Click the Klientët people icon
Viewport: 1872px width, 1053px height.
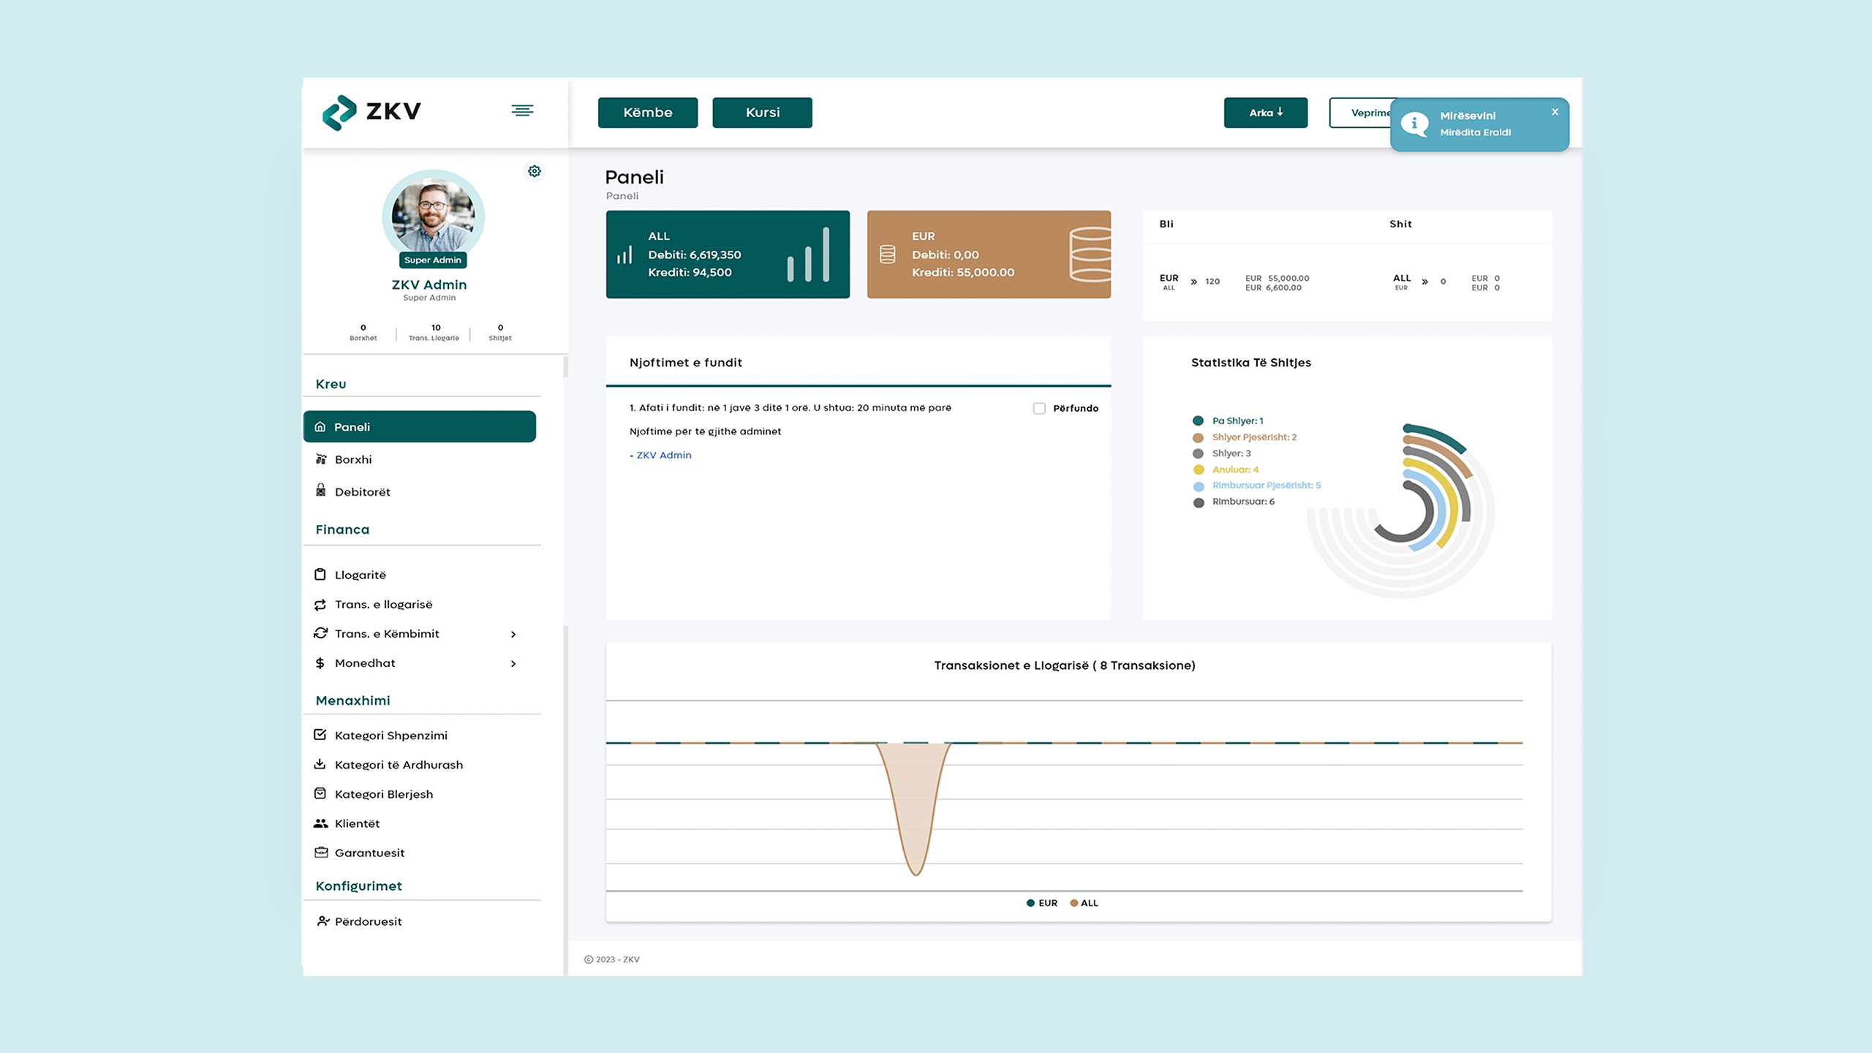(320, 823)
